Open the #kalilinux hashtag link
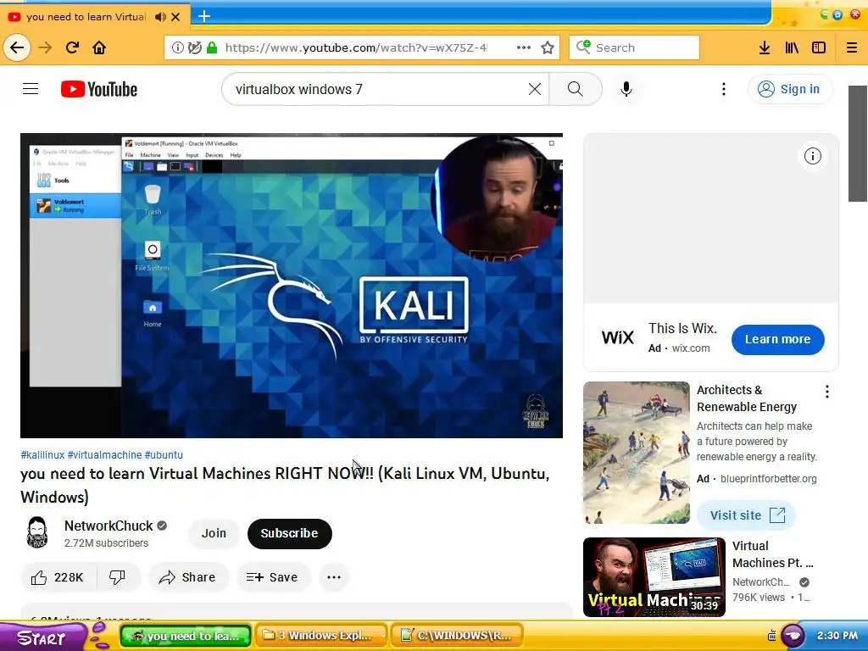The image size is (868, 651). point(42,455)
